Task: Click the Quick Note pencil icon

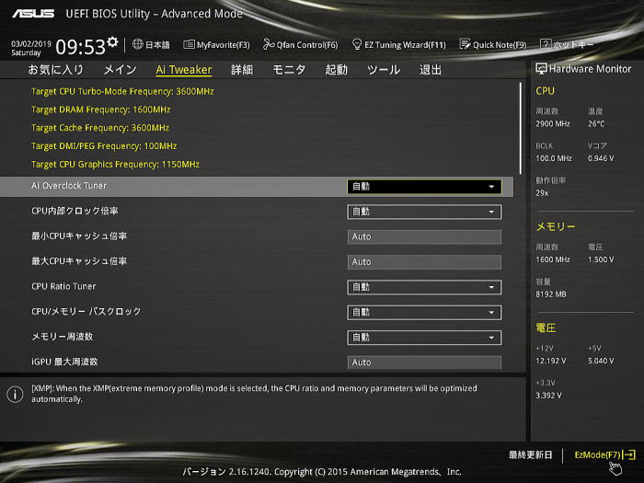Action: [x=465, y=44]
